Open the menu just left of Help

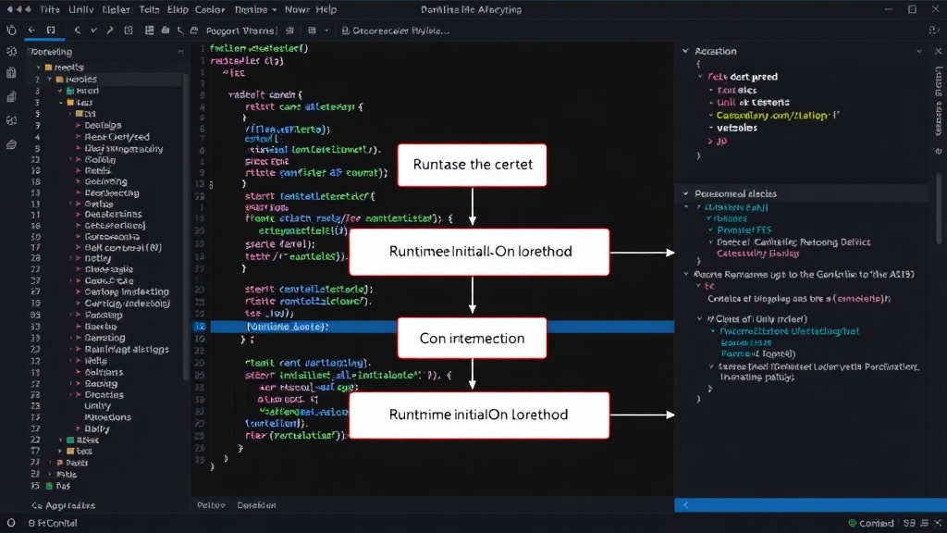[297, 9]
